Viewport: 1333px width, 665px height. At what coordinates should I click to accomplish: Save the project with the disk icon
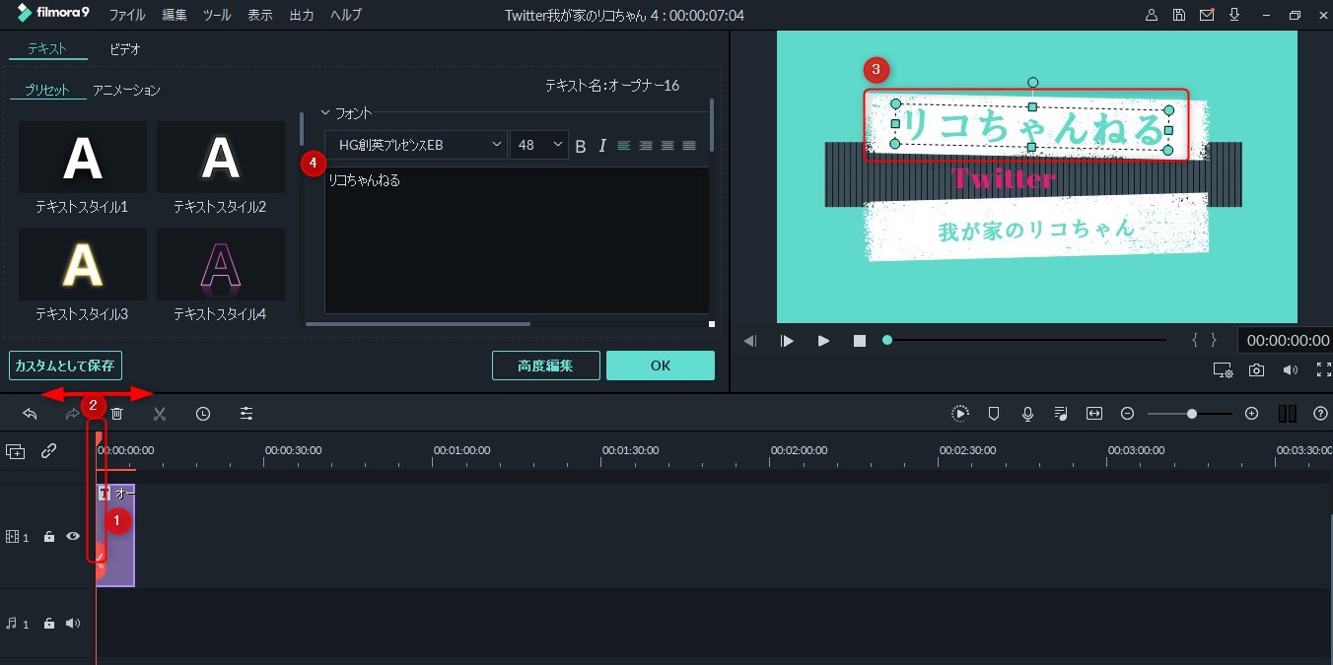tap(1179, 15)
